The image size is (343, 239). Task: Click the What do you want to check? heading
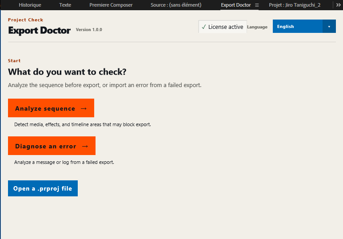(x=67, y=72)
